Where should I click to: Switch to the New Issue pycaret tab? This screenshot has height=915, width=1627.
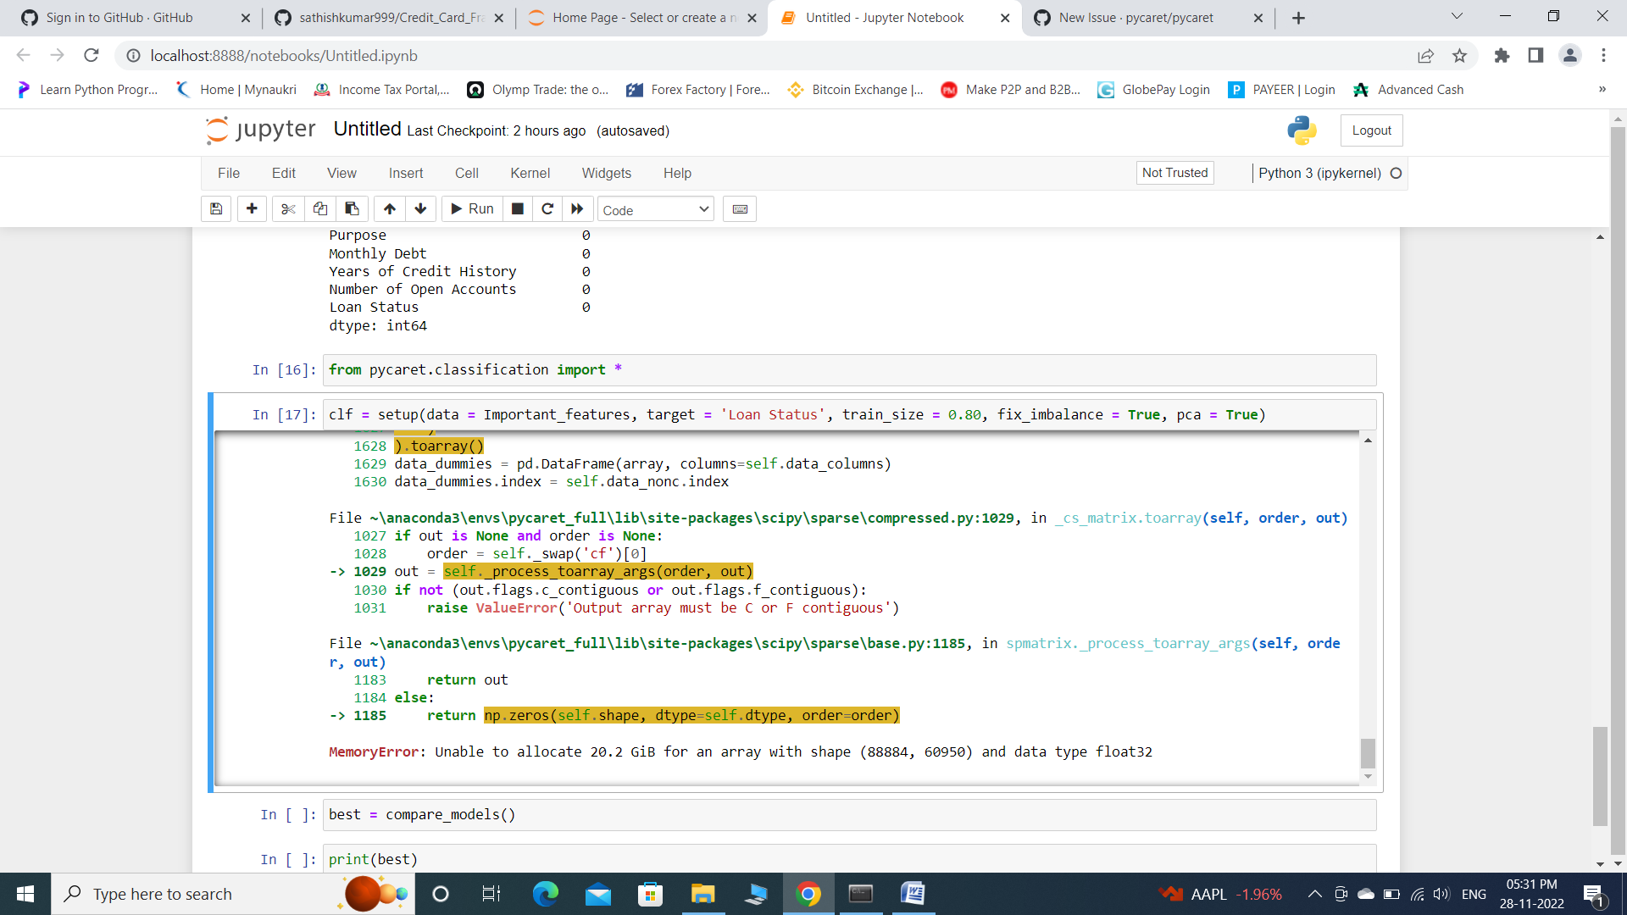[x=1136, y=17]
